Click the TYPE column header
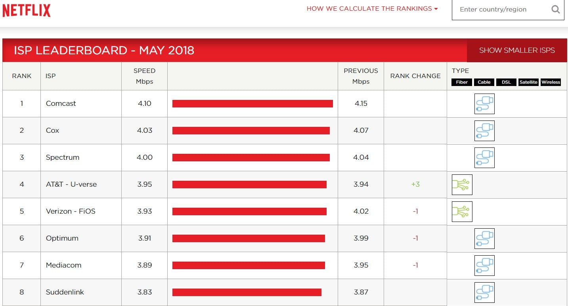 coord(460,71)
